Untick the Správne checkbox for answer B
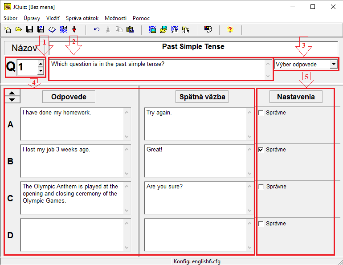Screen dimensions: 343x265 pos(261,150)
